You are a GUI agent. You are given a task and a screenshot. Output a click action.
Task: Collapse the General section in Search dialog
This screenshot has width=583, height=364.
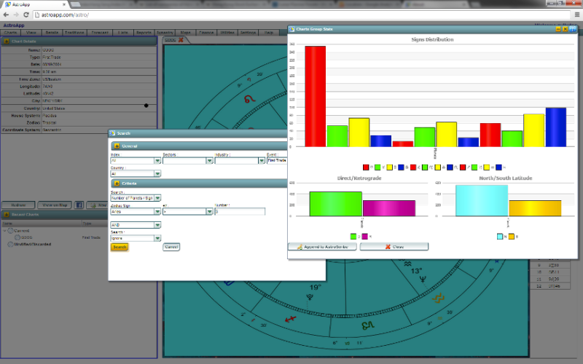point(115,146)
